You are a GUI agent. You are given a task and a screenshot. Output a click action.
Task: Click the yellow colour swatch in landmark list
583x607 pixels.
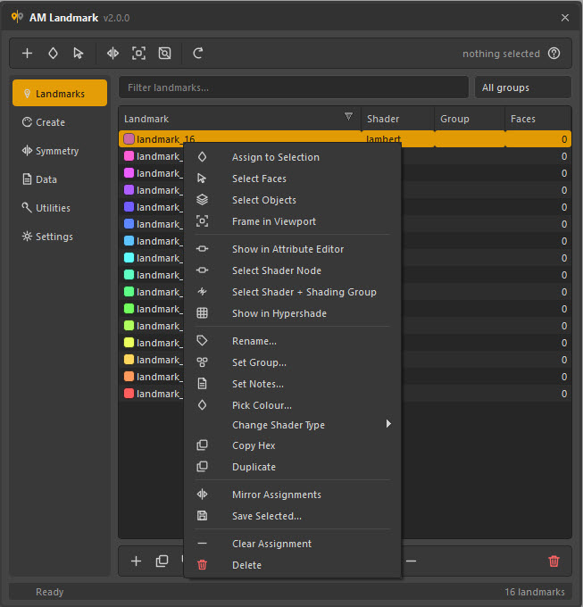click(129, 343)
